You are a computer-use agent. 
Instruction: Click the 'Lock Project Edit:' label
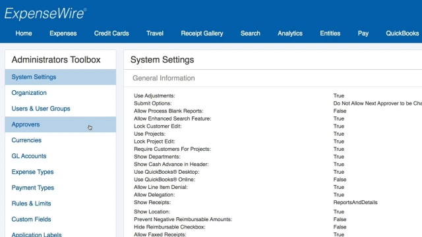coord(154,142)
